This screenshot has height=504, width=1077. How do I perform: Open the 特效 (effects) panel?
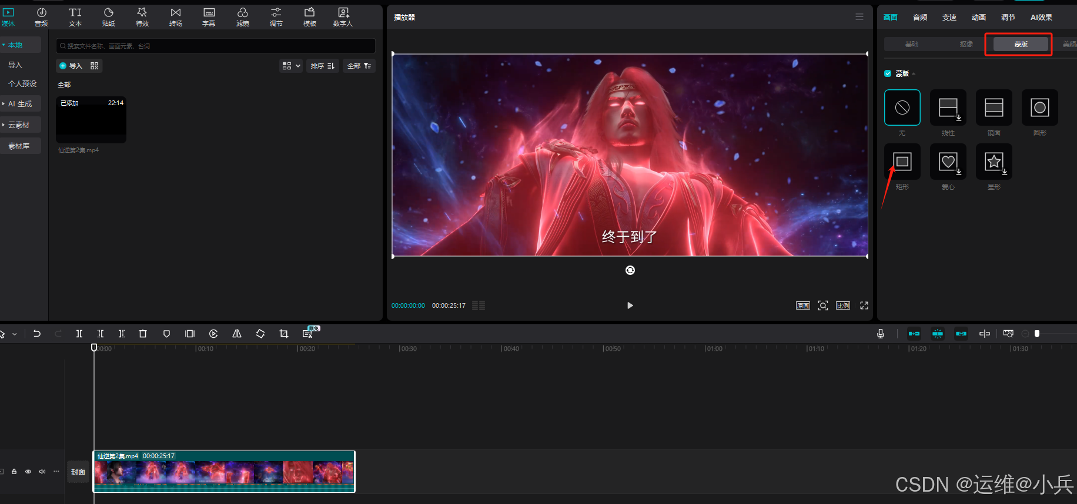click(x=142, y=17)
